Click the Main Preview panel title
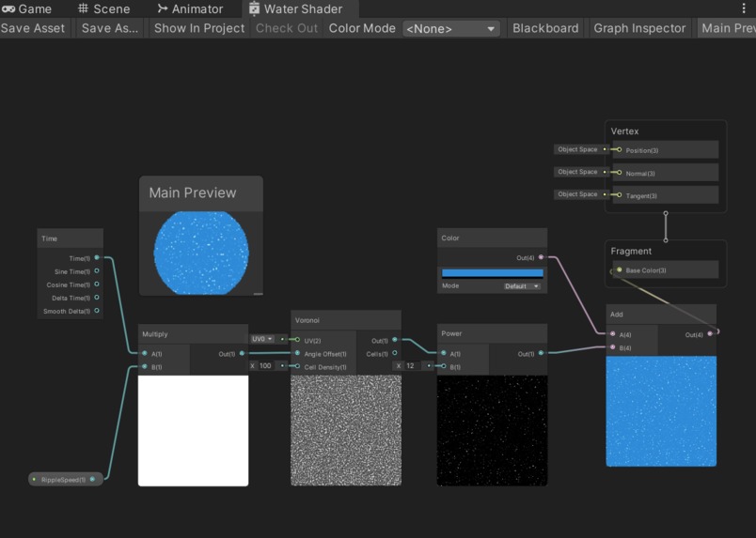 point(193,192)
